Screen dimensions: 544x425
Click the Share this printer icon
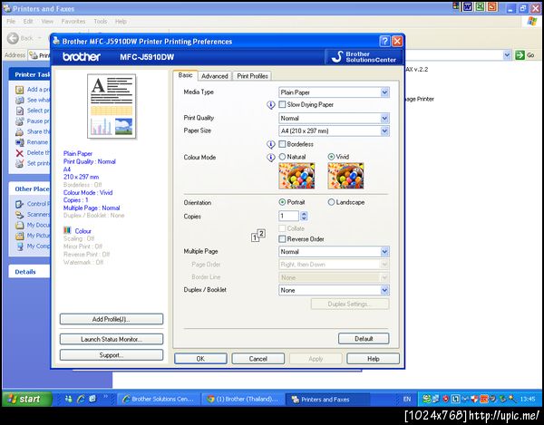[x=19, y=131]
